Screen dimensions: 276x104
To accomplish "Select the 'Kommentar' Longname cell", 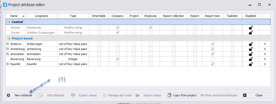I will [x=42, y=28].
